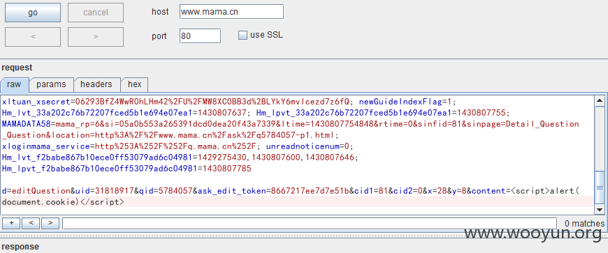The height and width of the screenshot is (253, 608).
Task: Click the cancel button
Action: (x=95, y=13)
